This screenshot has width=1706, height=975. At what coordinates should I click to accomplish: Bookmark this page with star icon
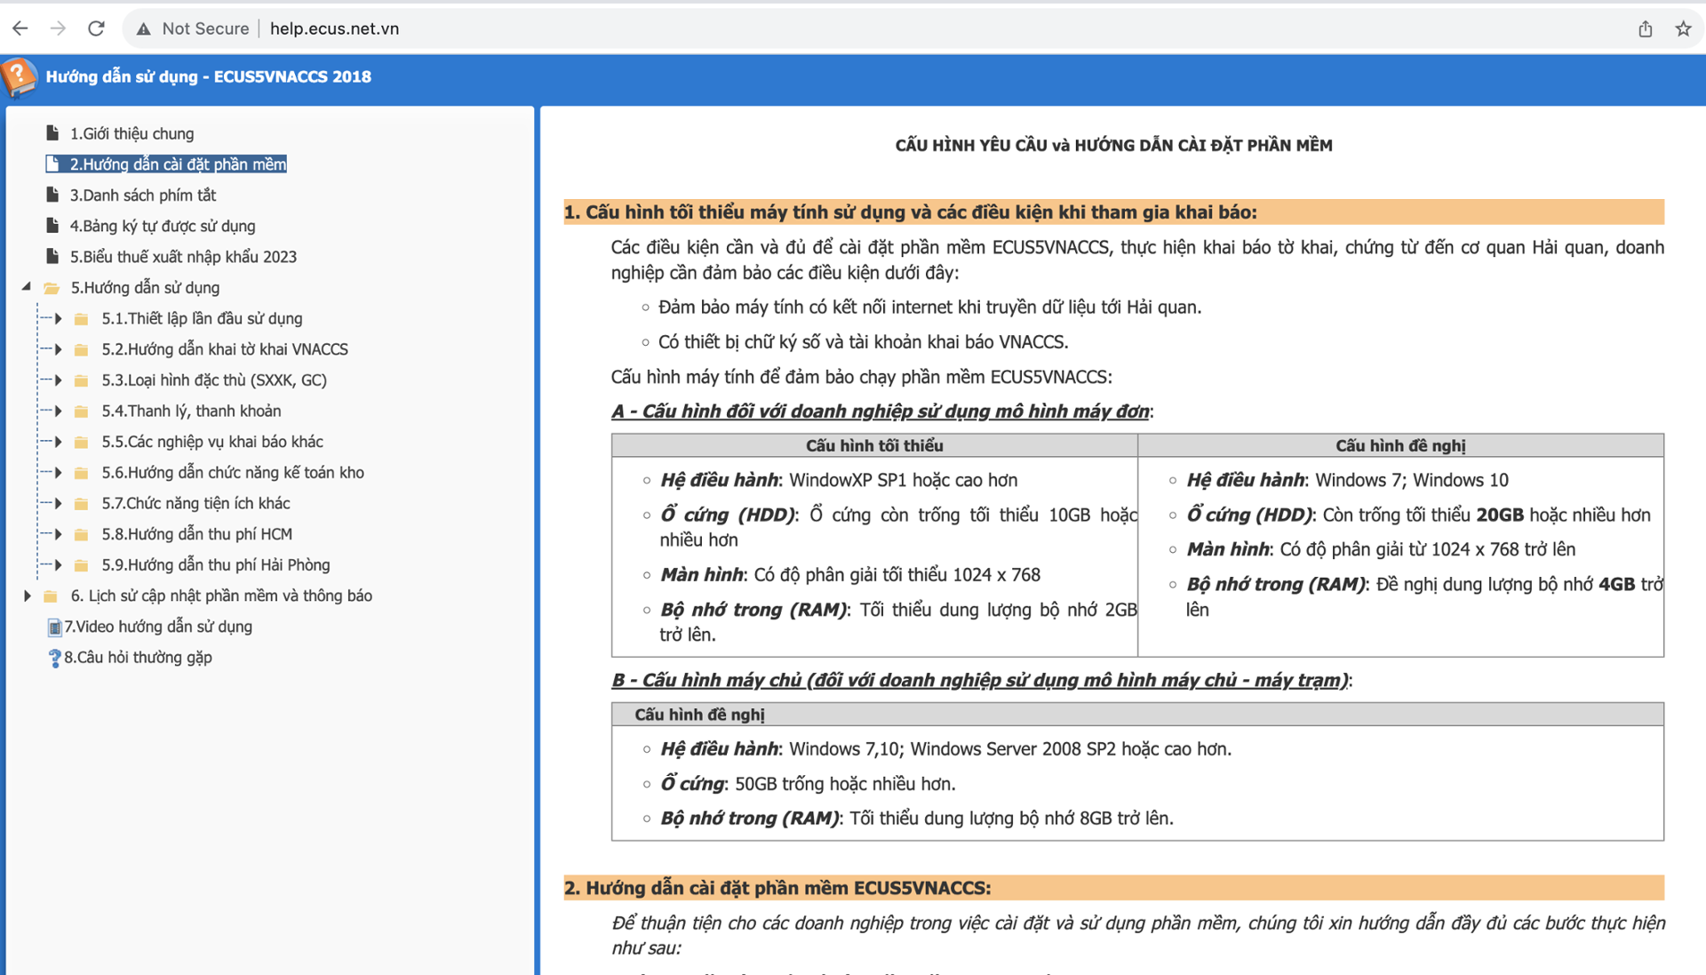pyautogui.click(x=1683, y=28)
